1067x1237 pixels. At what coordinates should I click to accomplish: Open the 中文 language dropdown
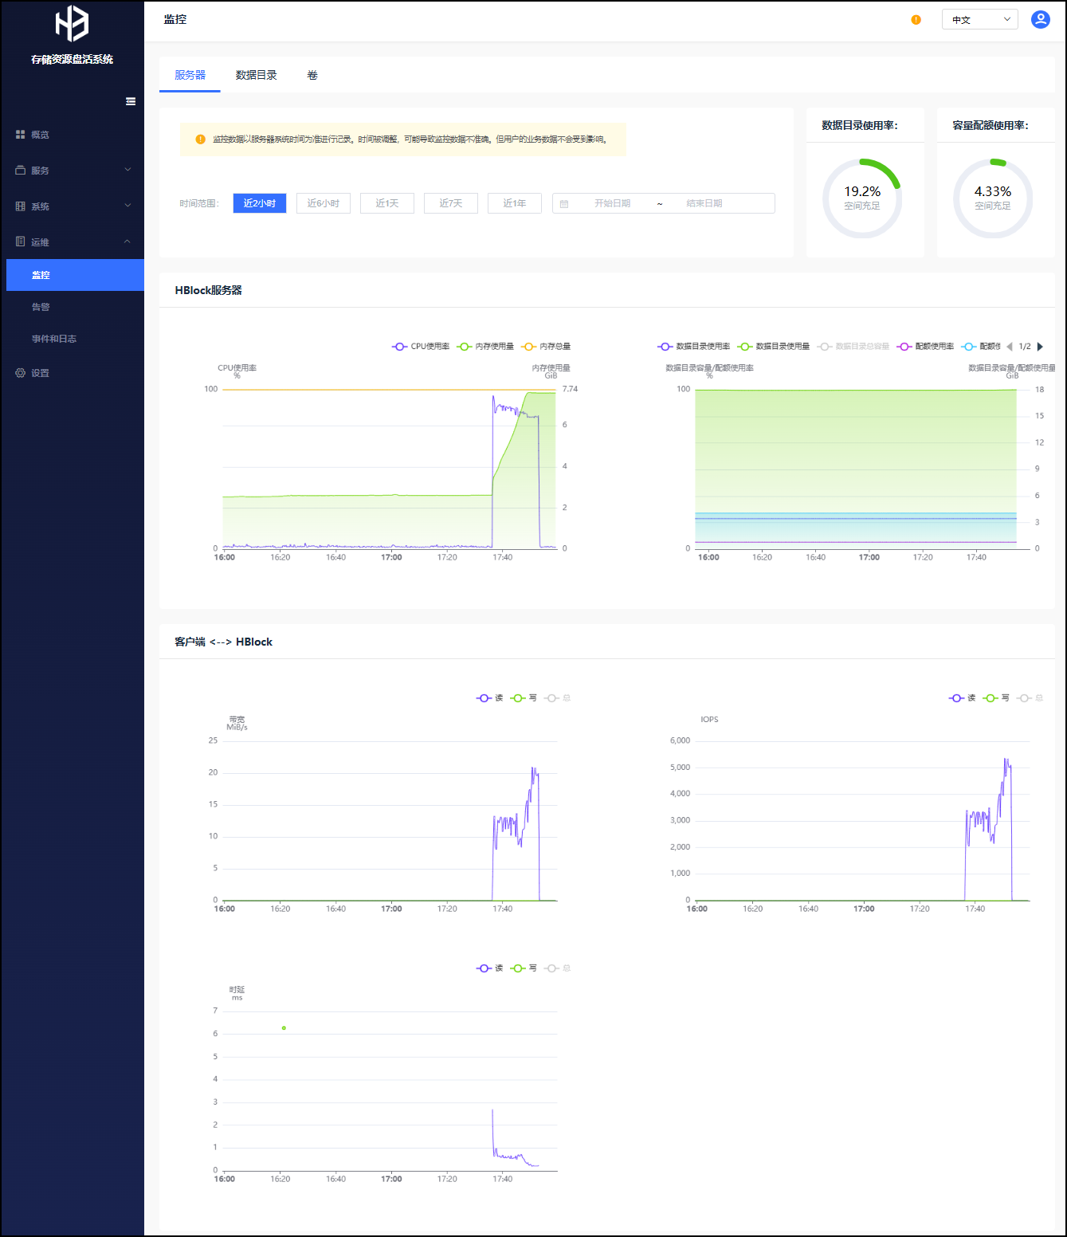tap(979, 20)
